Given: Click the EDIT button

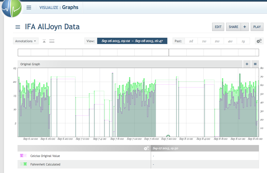Looking at the screenshot, I should tap(218, 27).
